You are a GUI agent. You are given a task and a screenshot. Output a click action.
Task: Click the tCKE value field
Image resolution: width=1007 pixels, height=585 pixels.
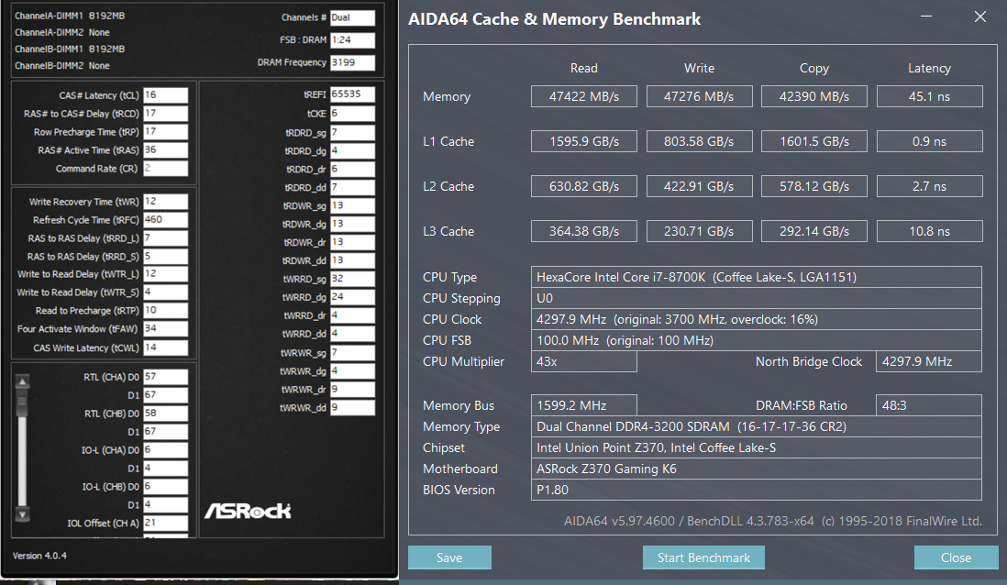(352, 114)
